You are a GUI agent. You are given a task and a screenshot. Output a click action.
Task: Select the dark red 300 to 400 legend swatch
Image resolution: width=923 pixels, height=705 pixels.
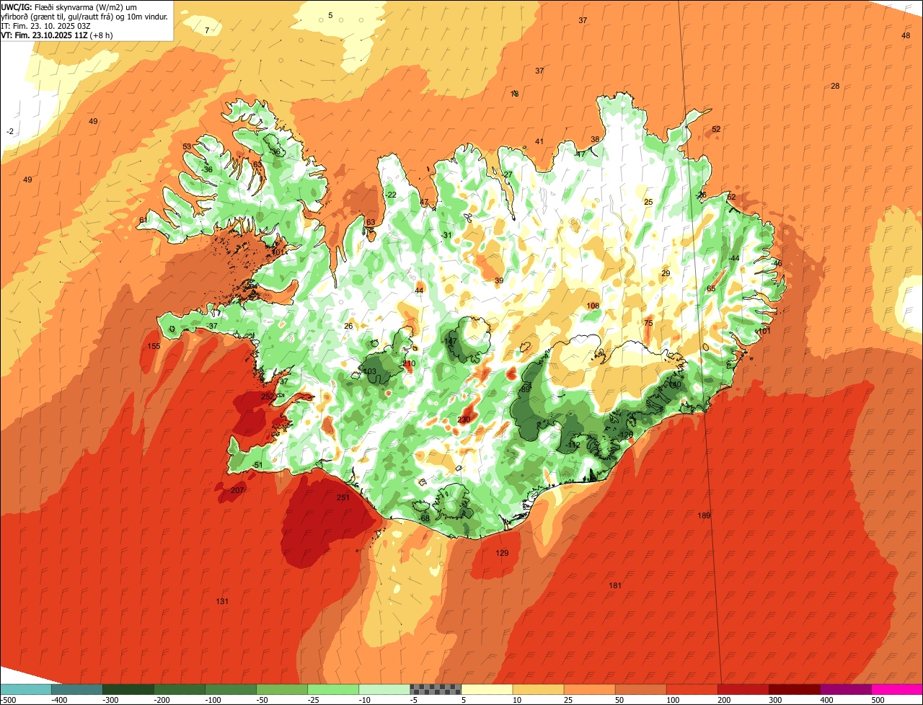(x=794, y=689)
